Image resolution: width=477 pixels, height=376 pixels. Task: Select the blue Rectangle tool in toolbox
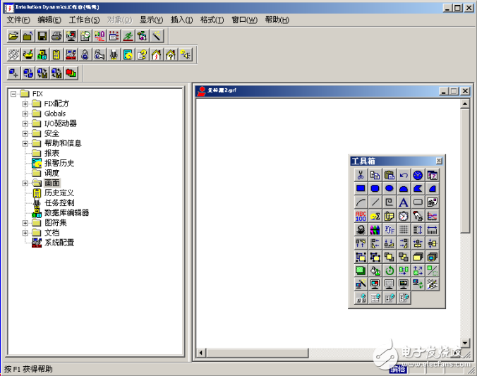click(x=360, y=188)
